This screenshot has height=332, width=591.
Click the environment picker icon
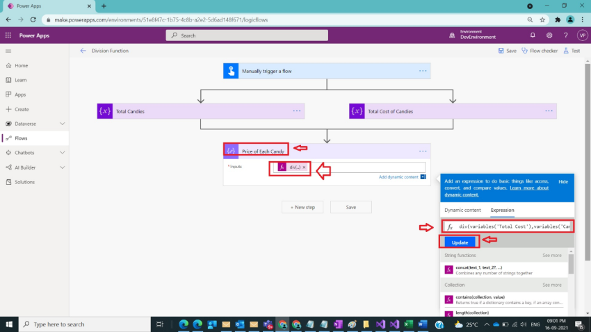[x=452, y=35]
